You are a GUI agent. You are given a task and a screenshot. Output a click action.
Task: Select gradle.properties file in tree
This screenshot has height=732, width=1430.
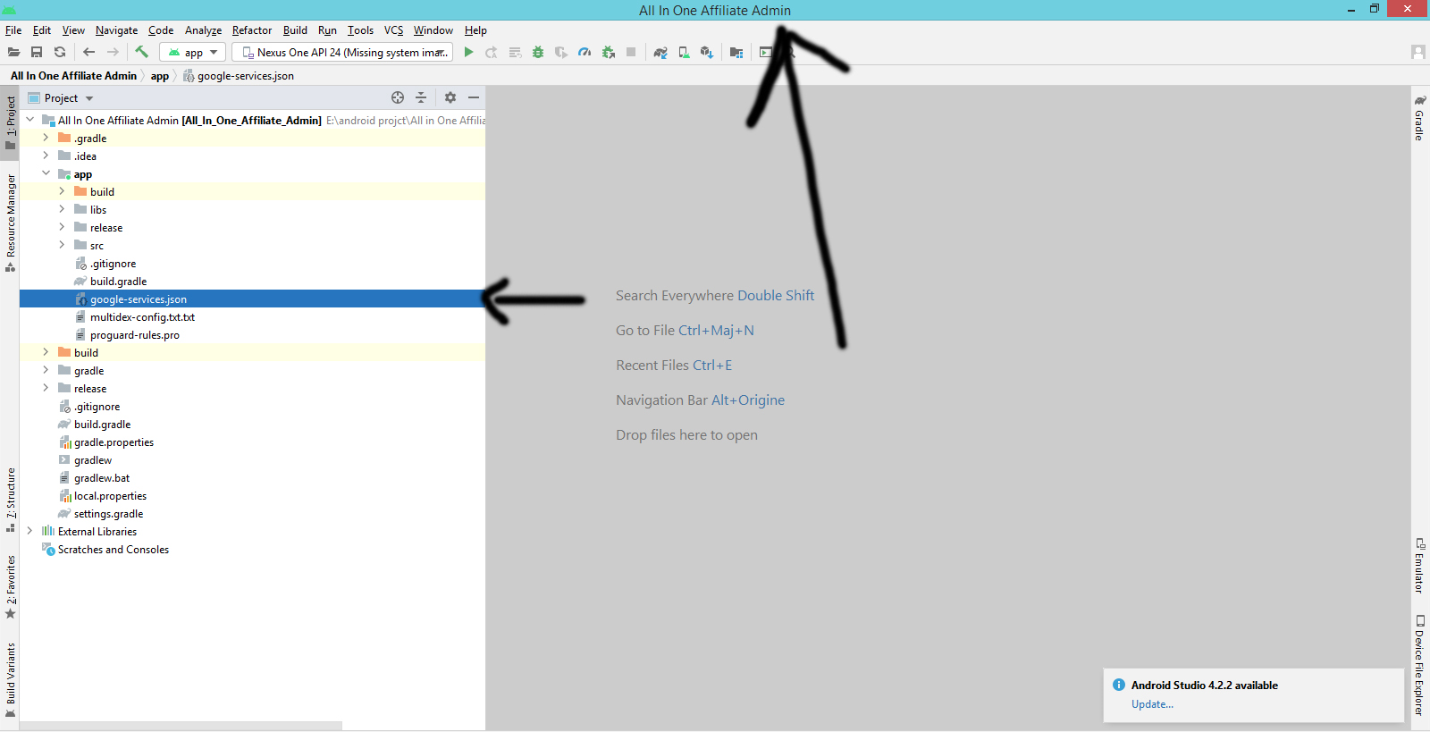click(114, 442)
